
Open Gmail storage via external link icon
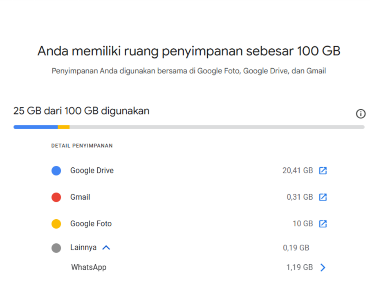[x=323, y=197]
